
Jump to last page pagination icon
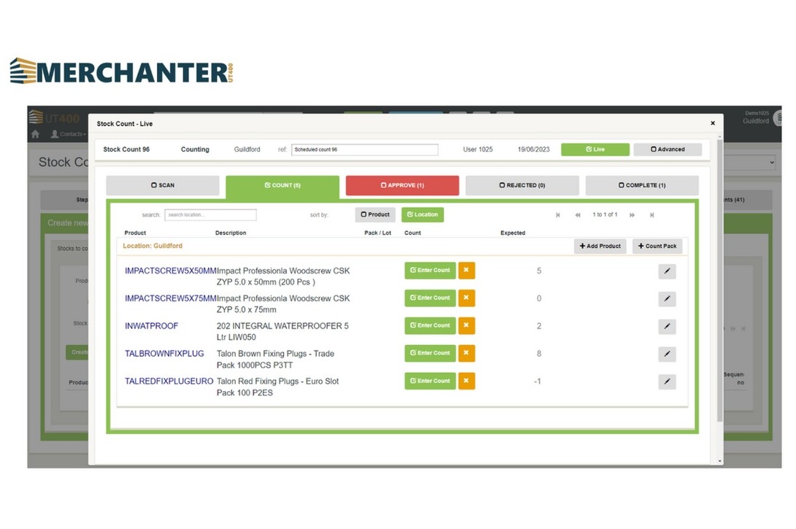pyautogui.click(x=652, y=215)
